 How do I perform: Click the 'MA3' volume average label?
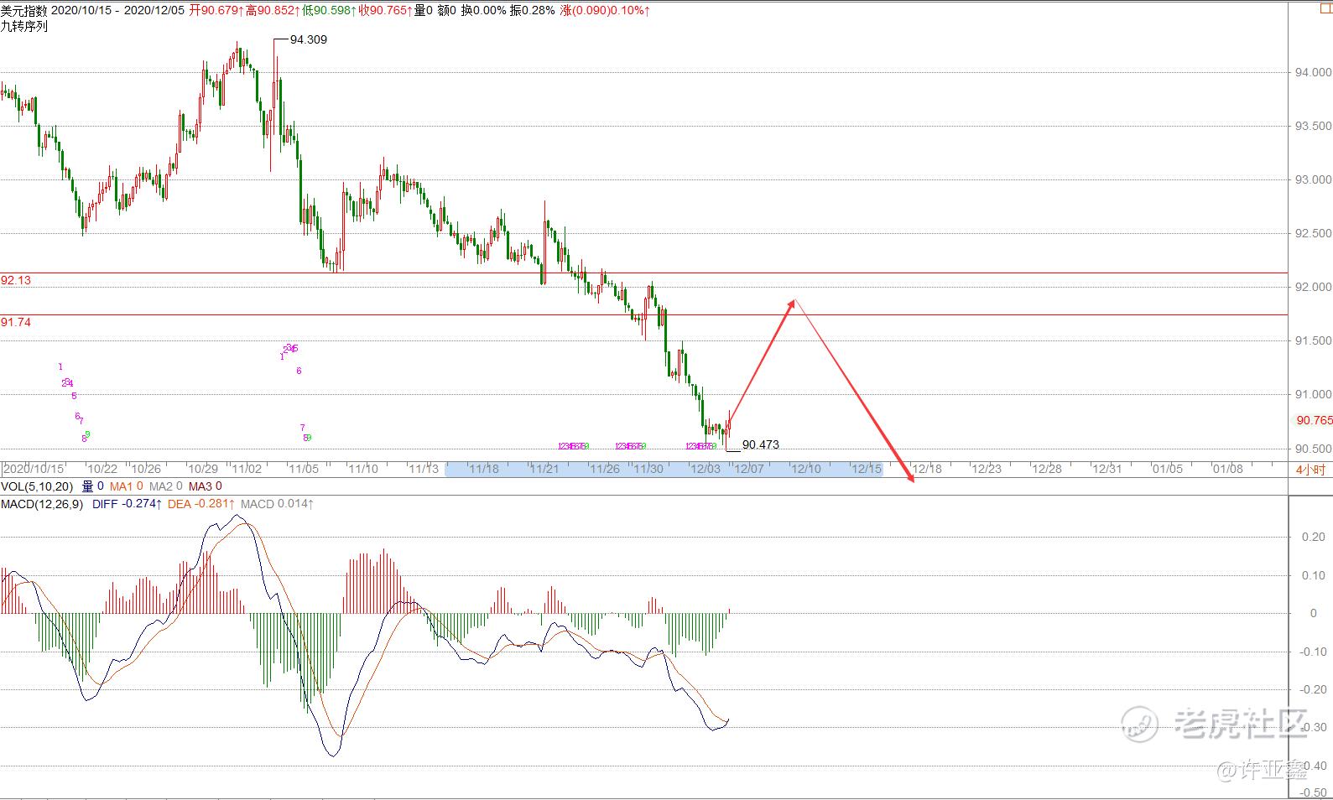pos(206,486)
